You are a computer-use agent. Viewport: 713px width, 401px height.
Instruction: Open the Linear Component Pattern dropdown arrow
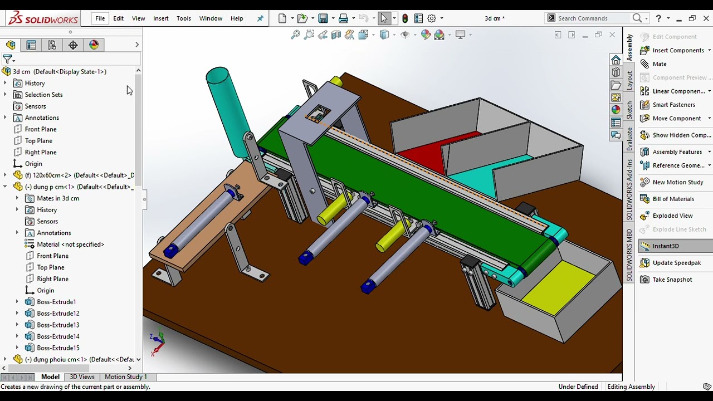point(709,91)
